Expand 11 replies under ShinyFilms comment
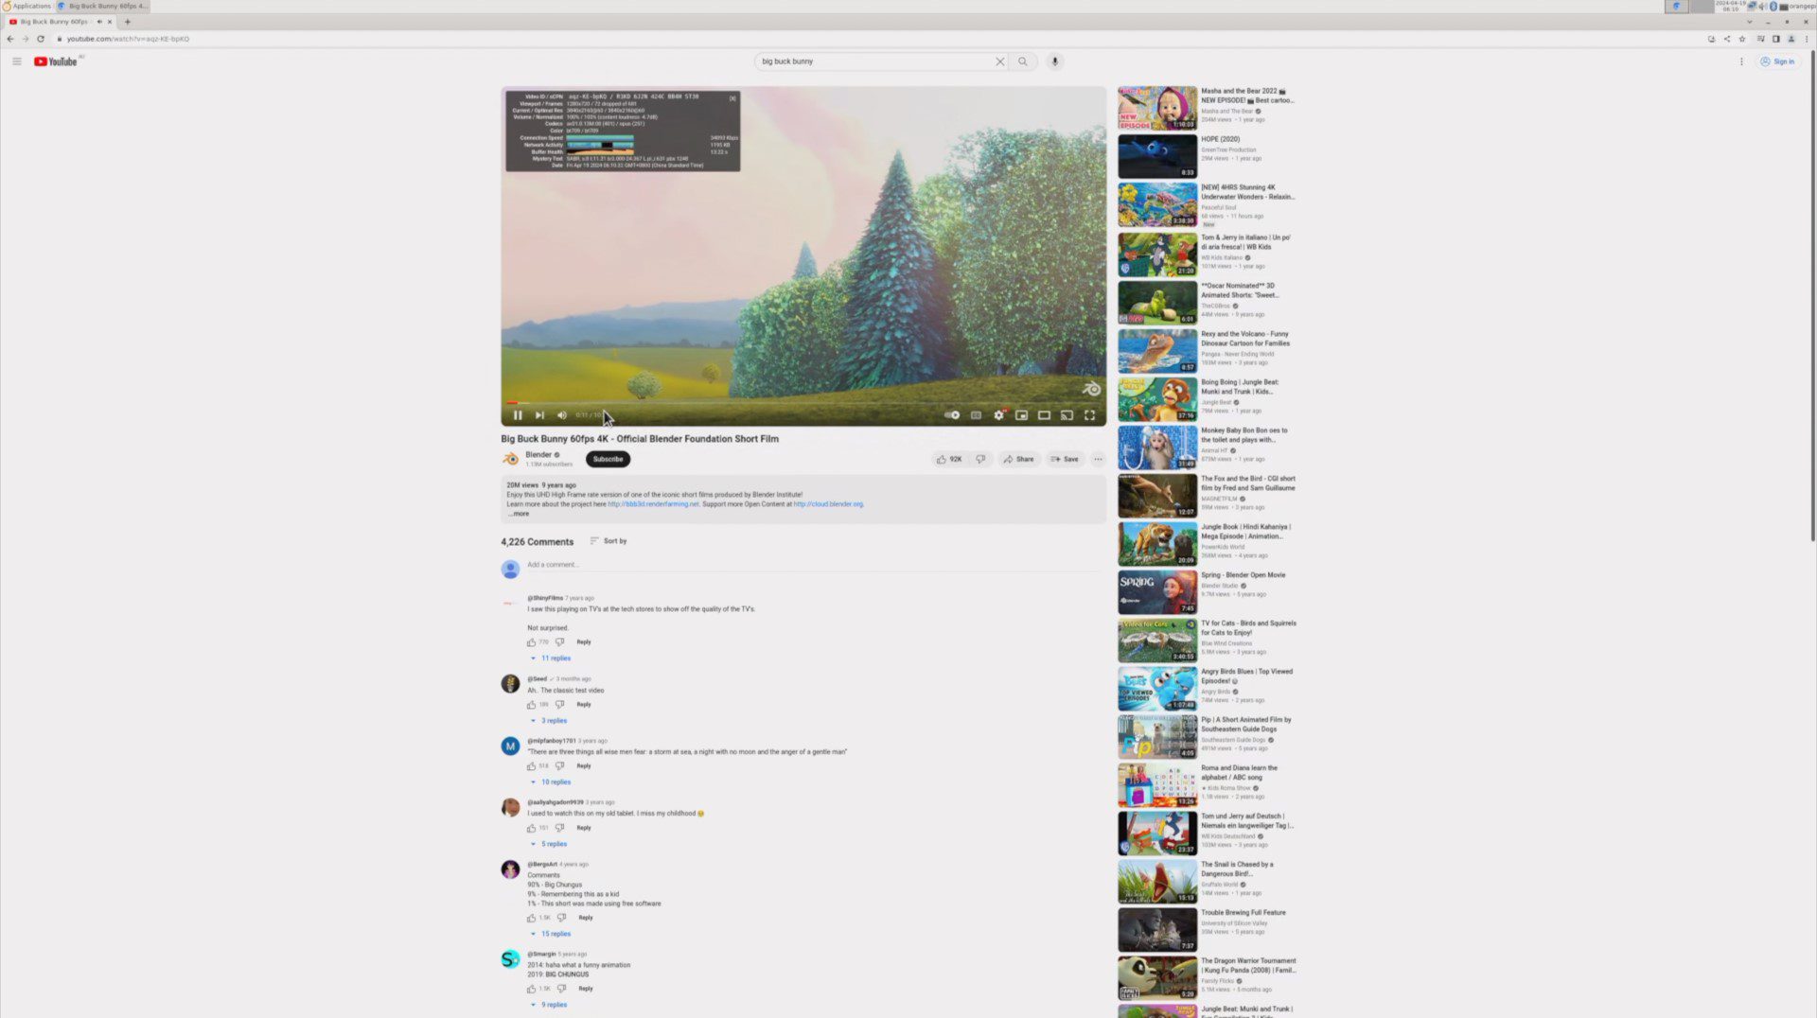The image size is (1817, 1018). [x=556, y=658]
